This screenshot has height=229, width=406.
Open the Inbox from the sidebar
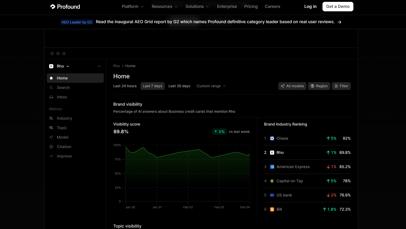62,97
